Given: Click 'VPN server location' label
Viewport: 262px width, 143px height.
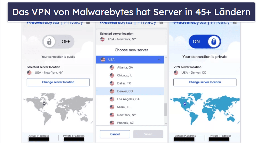Looking at the screenshot, I should point(187,67).
